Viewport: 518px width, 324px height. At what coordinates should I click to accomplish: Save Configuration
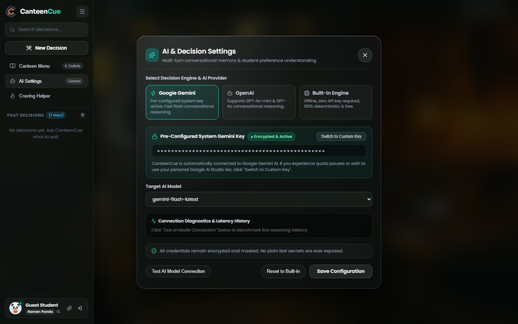click(341, 271)
